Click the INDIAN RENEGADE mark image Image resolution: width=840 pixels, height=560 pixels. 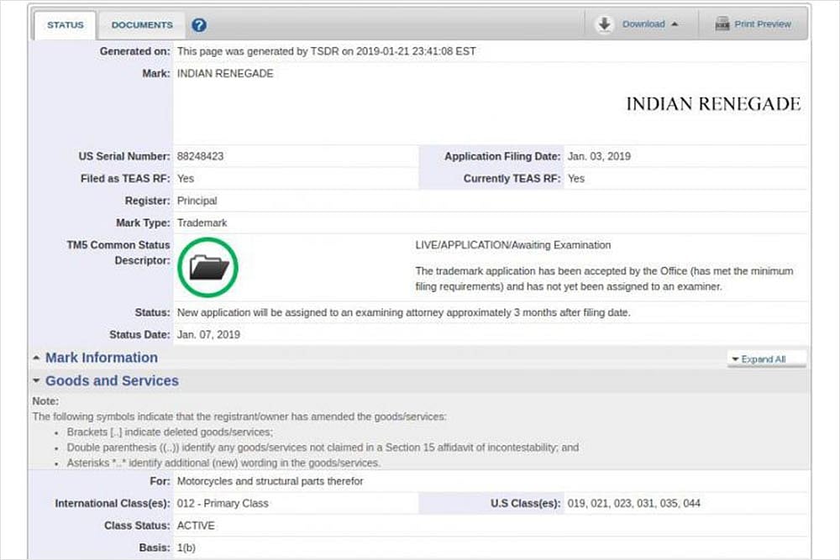tap(713, 104)
